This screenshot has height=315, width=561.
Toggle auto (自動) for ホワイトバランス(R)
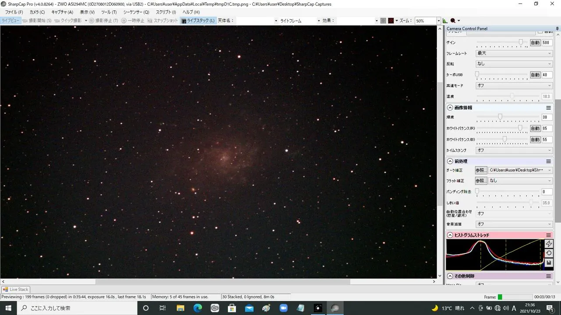point(535,129)
